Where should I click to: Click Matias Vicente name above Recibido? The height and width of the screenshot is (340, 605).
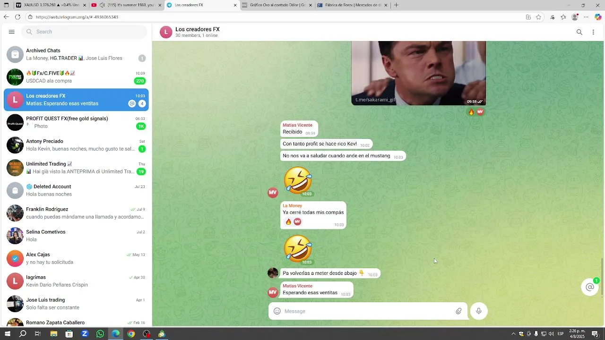(297, 125)
